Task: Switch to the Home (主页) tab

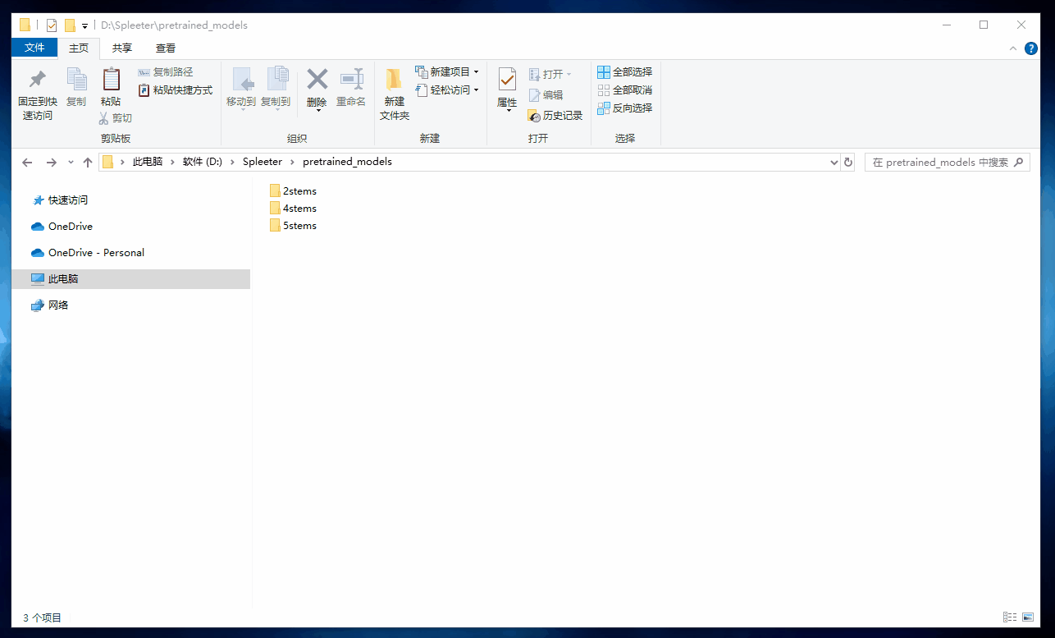Action: click(79, 48)
